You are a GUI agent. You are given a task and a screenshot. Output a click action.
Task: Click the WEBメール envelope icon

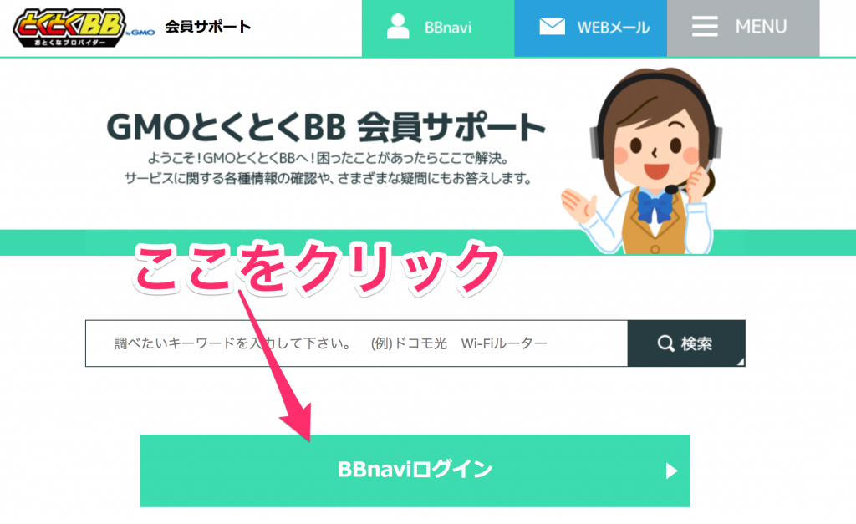(552, 26)
